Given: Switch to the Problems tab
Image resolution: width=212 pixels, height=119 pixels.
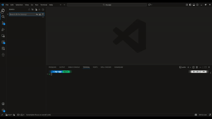Looking at the screenshot, I should (52, 67).
